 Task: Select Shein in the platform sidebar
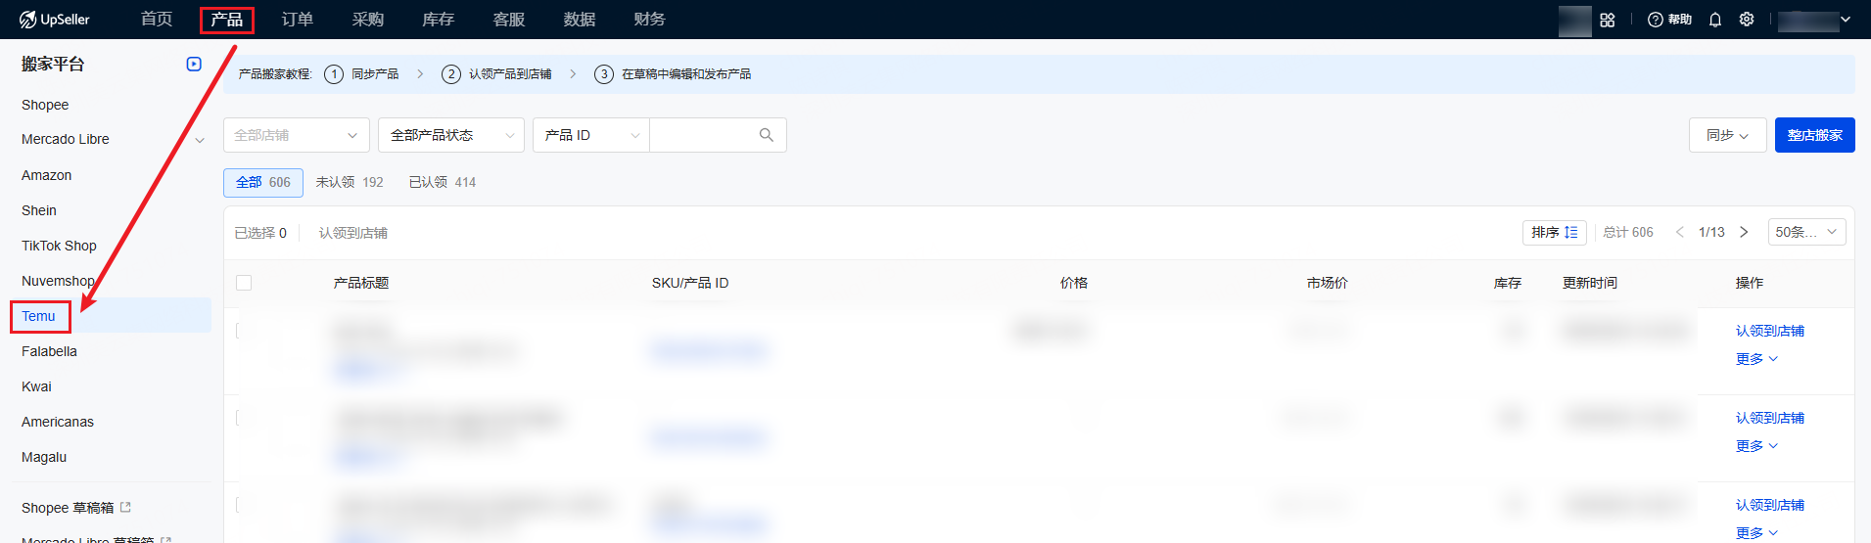coord(39,210)
